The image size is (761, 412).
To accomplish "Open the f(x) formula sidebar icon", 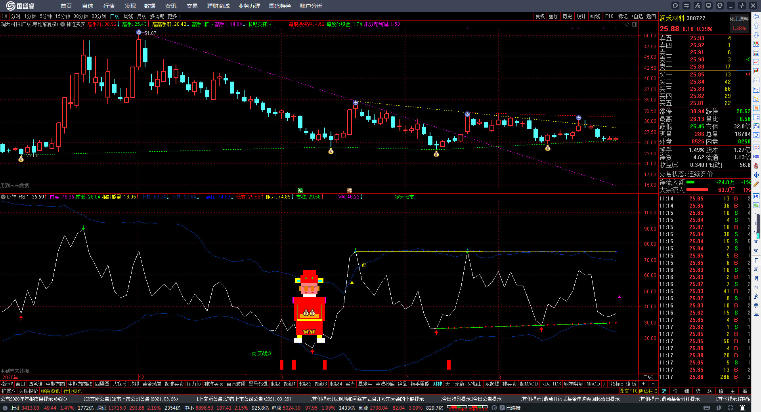I will tap(756, 126).
